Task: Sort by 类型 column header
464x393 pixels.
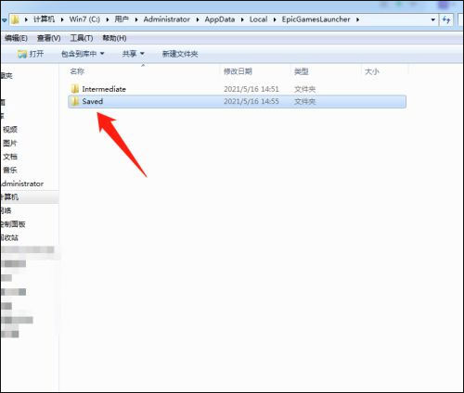Action: [x=301, y=71]
